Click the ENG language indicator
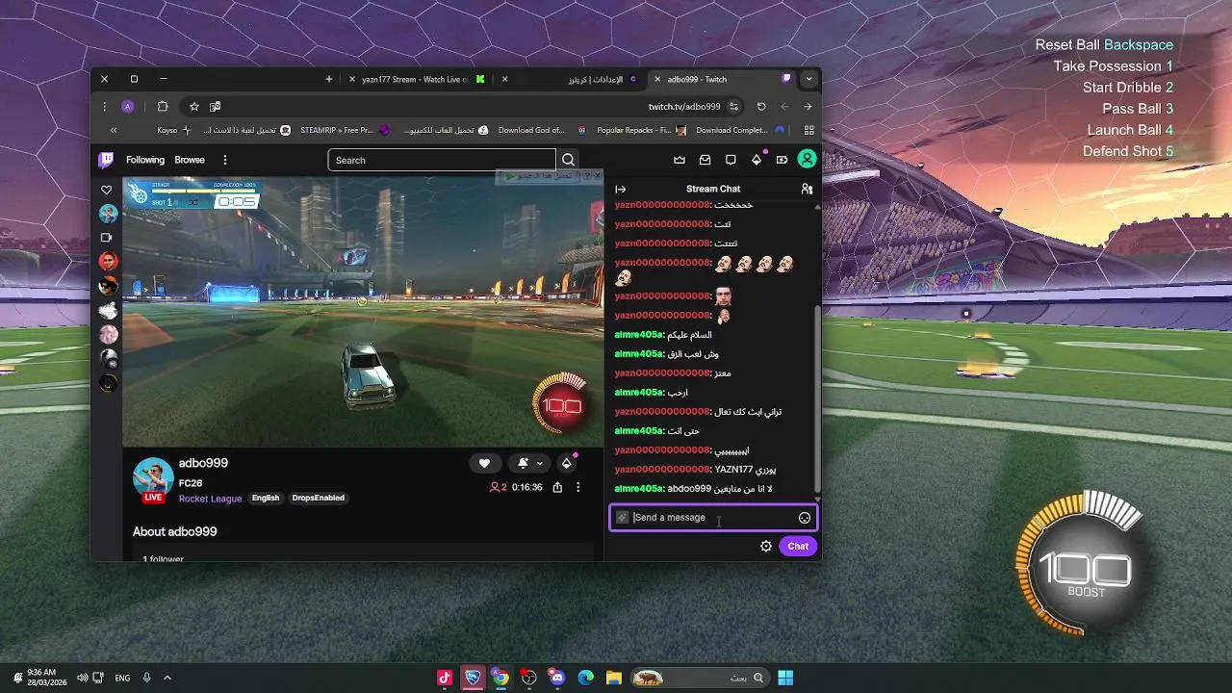Screen dimensions: 1232x693 (x=122, y=678)
